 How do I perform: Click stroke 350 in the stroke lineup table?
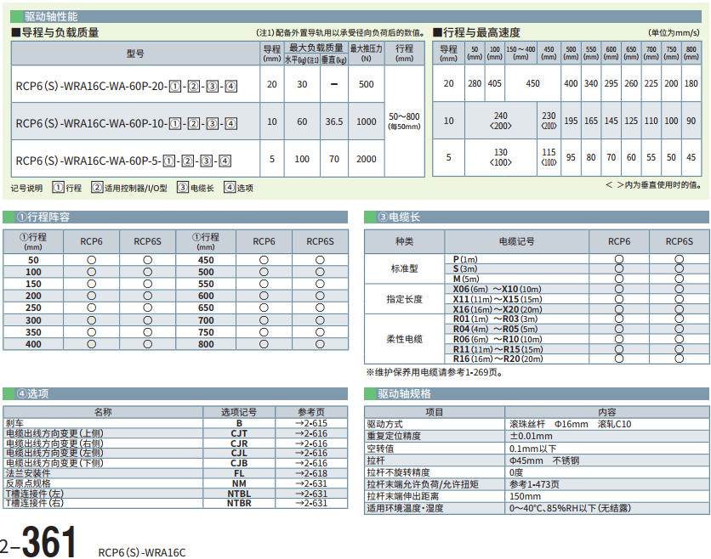pos(33,332)
